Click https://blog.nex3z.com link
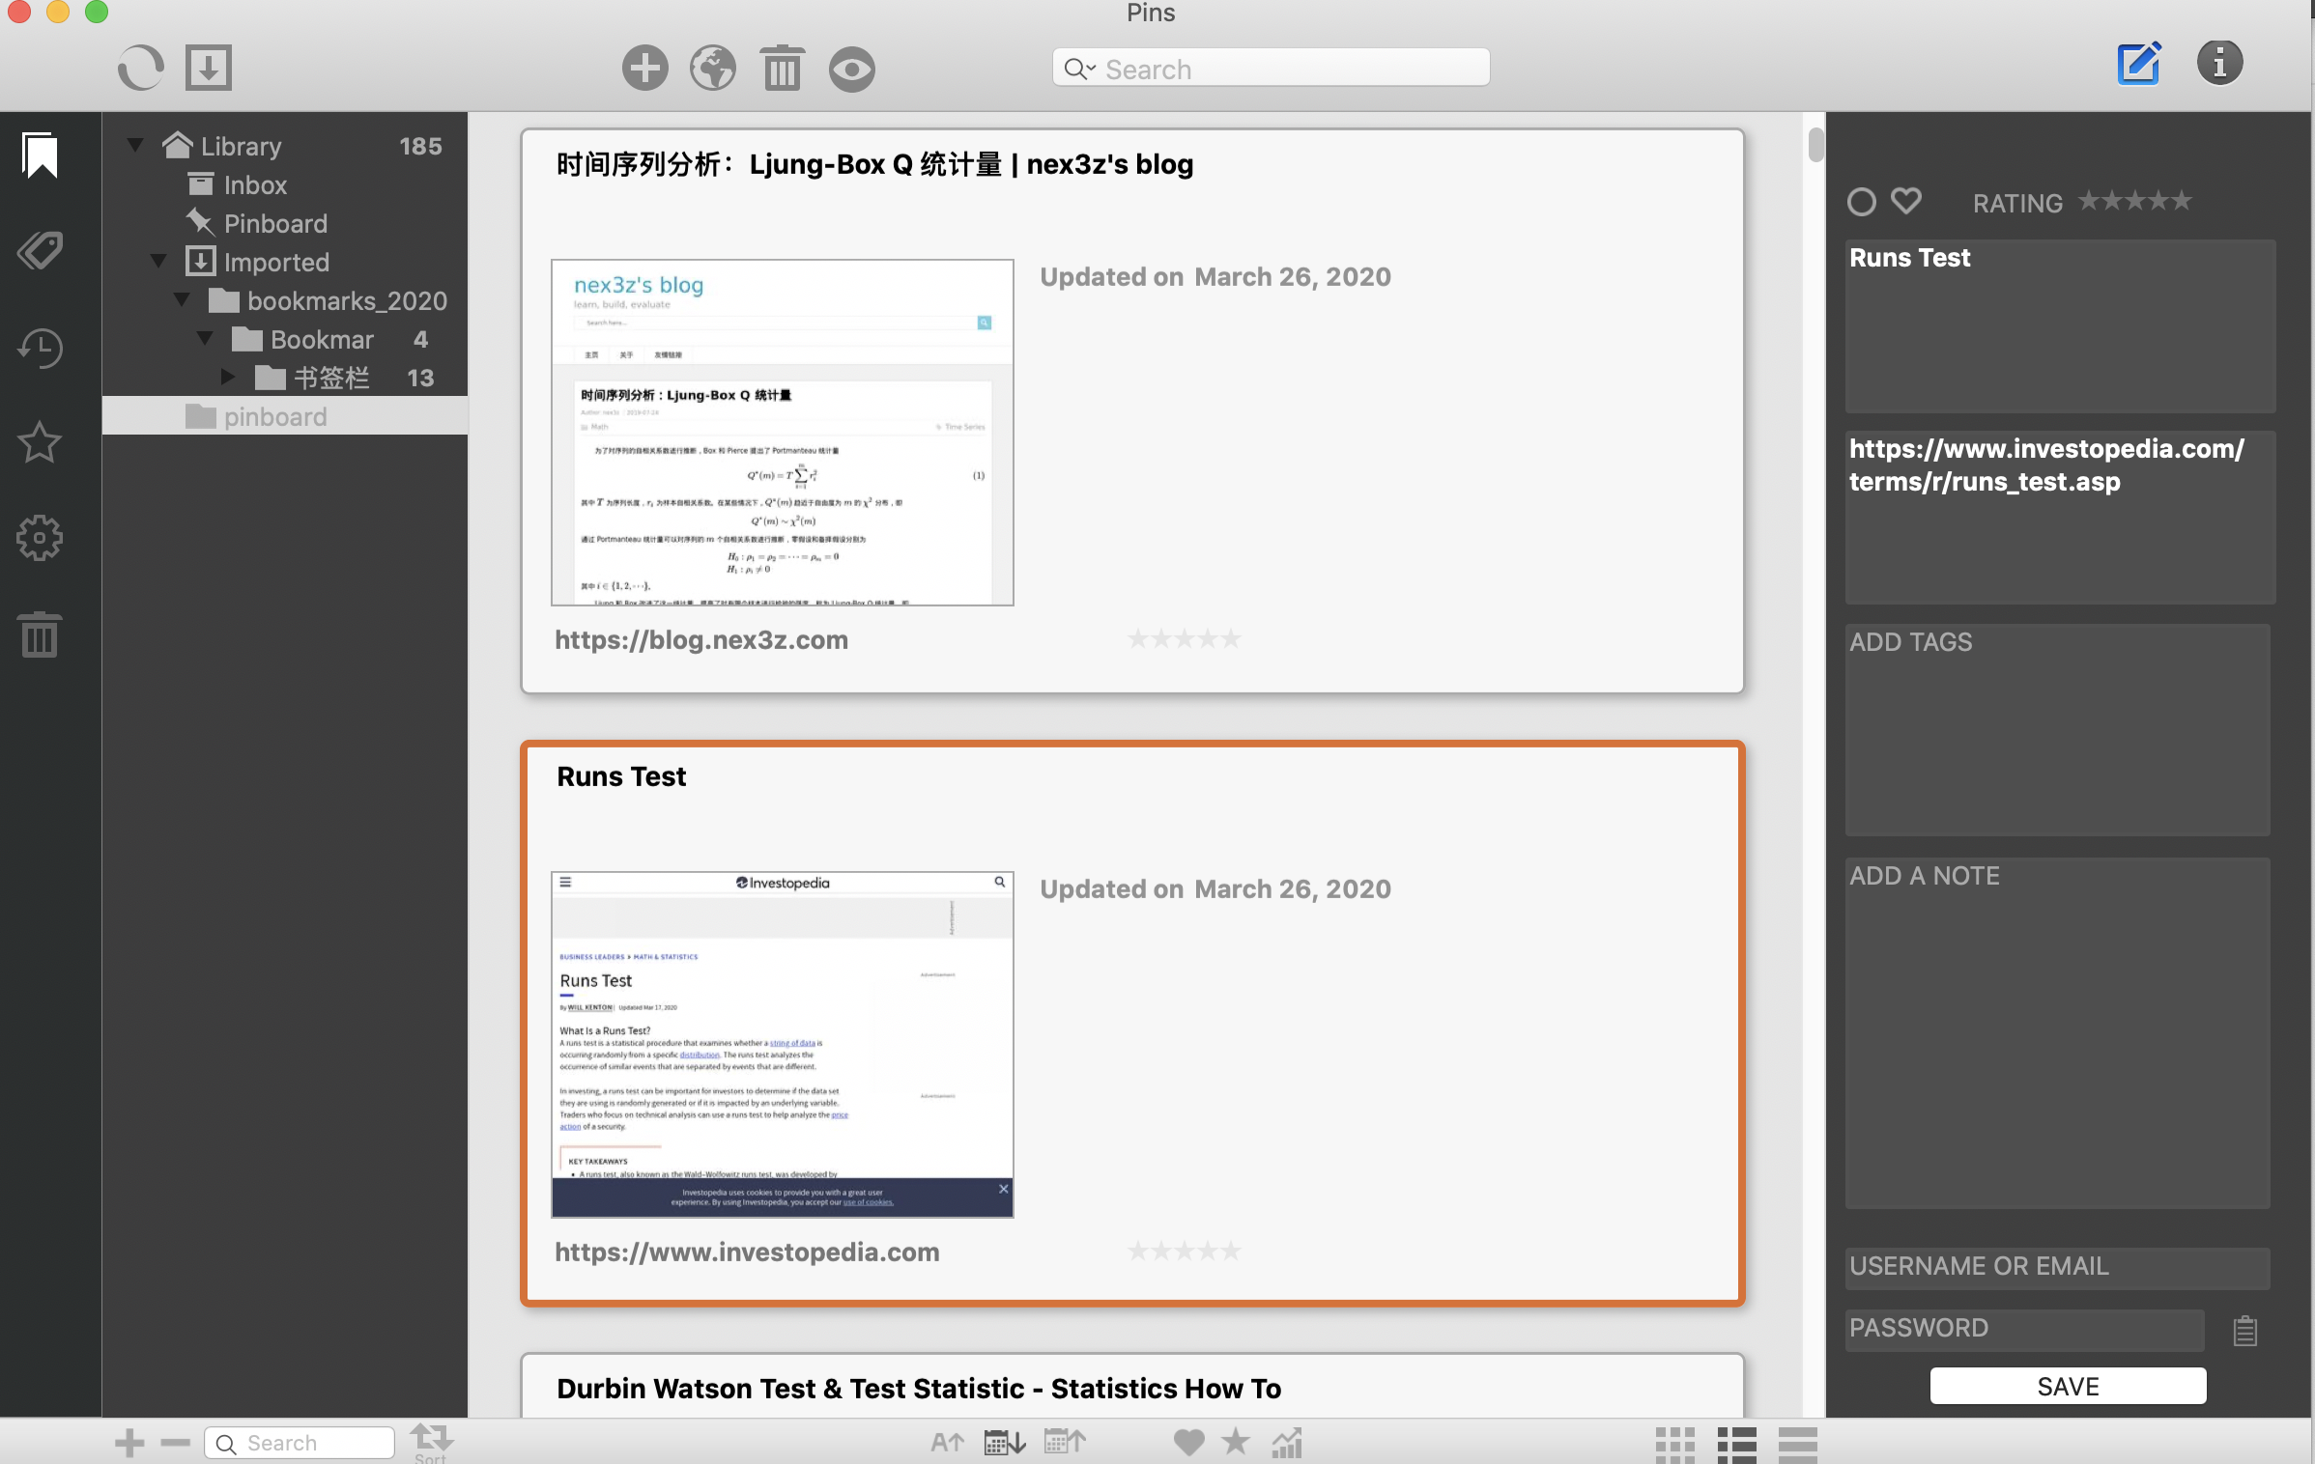 pyautogui.click(x=701, y=639)
